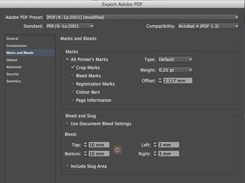
Task: Click the Top bleed value field
Action: click(x=99, y=145)
